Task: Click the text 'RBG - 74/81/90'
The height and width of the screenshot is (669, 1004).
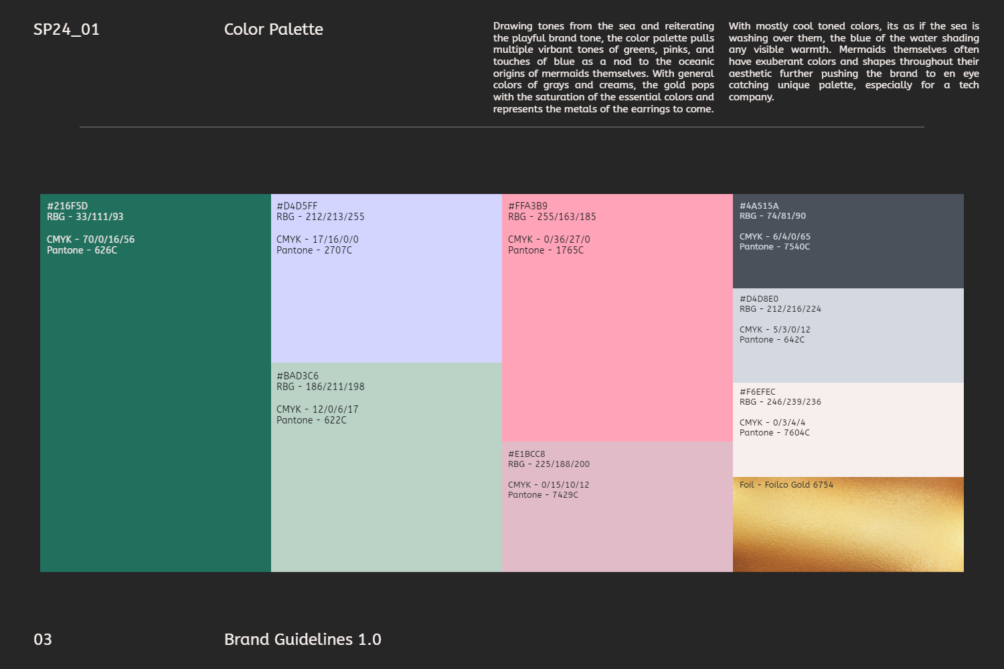Action: coord(772,216)
